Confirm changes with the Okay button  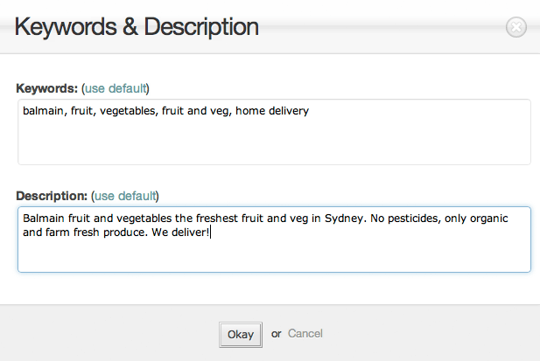241,335
